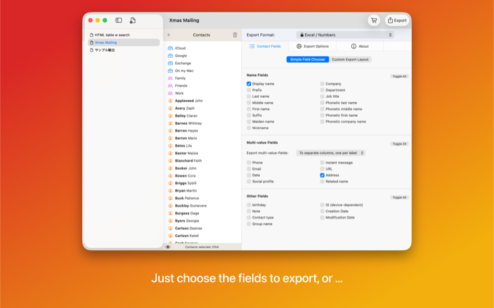
Task: Select the HTML table w search document
Action: pos(112,35)
